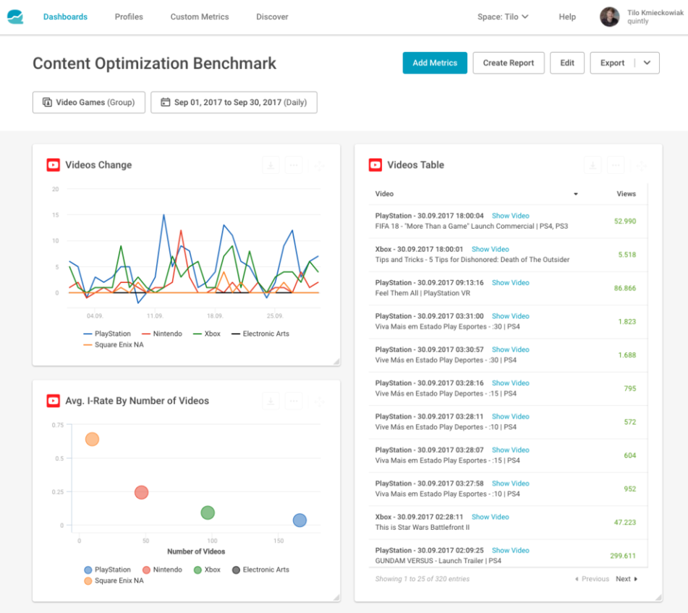Expand the Export dropdown arrow
Screen dimensions: 688x613
647,63
